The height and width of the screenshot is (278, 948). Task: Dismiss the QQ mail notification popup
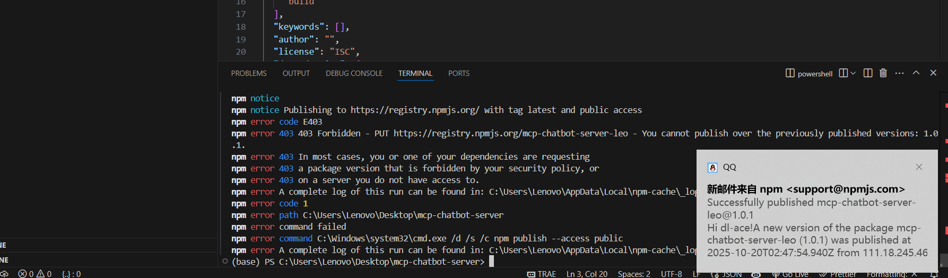pyautogui.click(x=919, y=167)
